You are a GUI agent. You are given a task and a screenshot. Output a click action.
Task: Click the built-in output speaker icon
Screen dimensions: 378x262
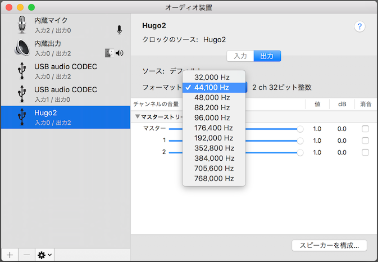tap(22, 48)
